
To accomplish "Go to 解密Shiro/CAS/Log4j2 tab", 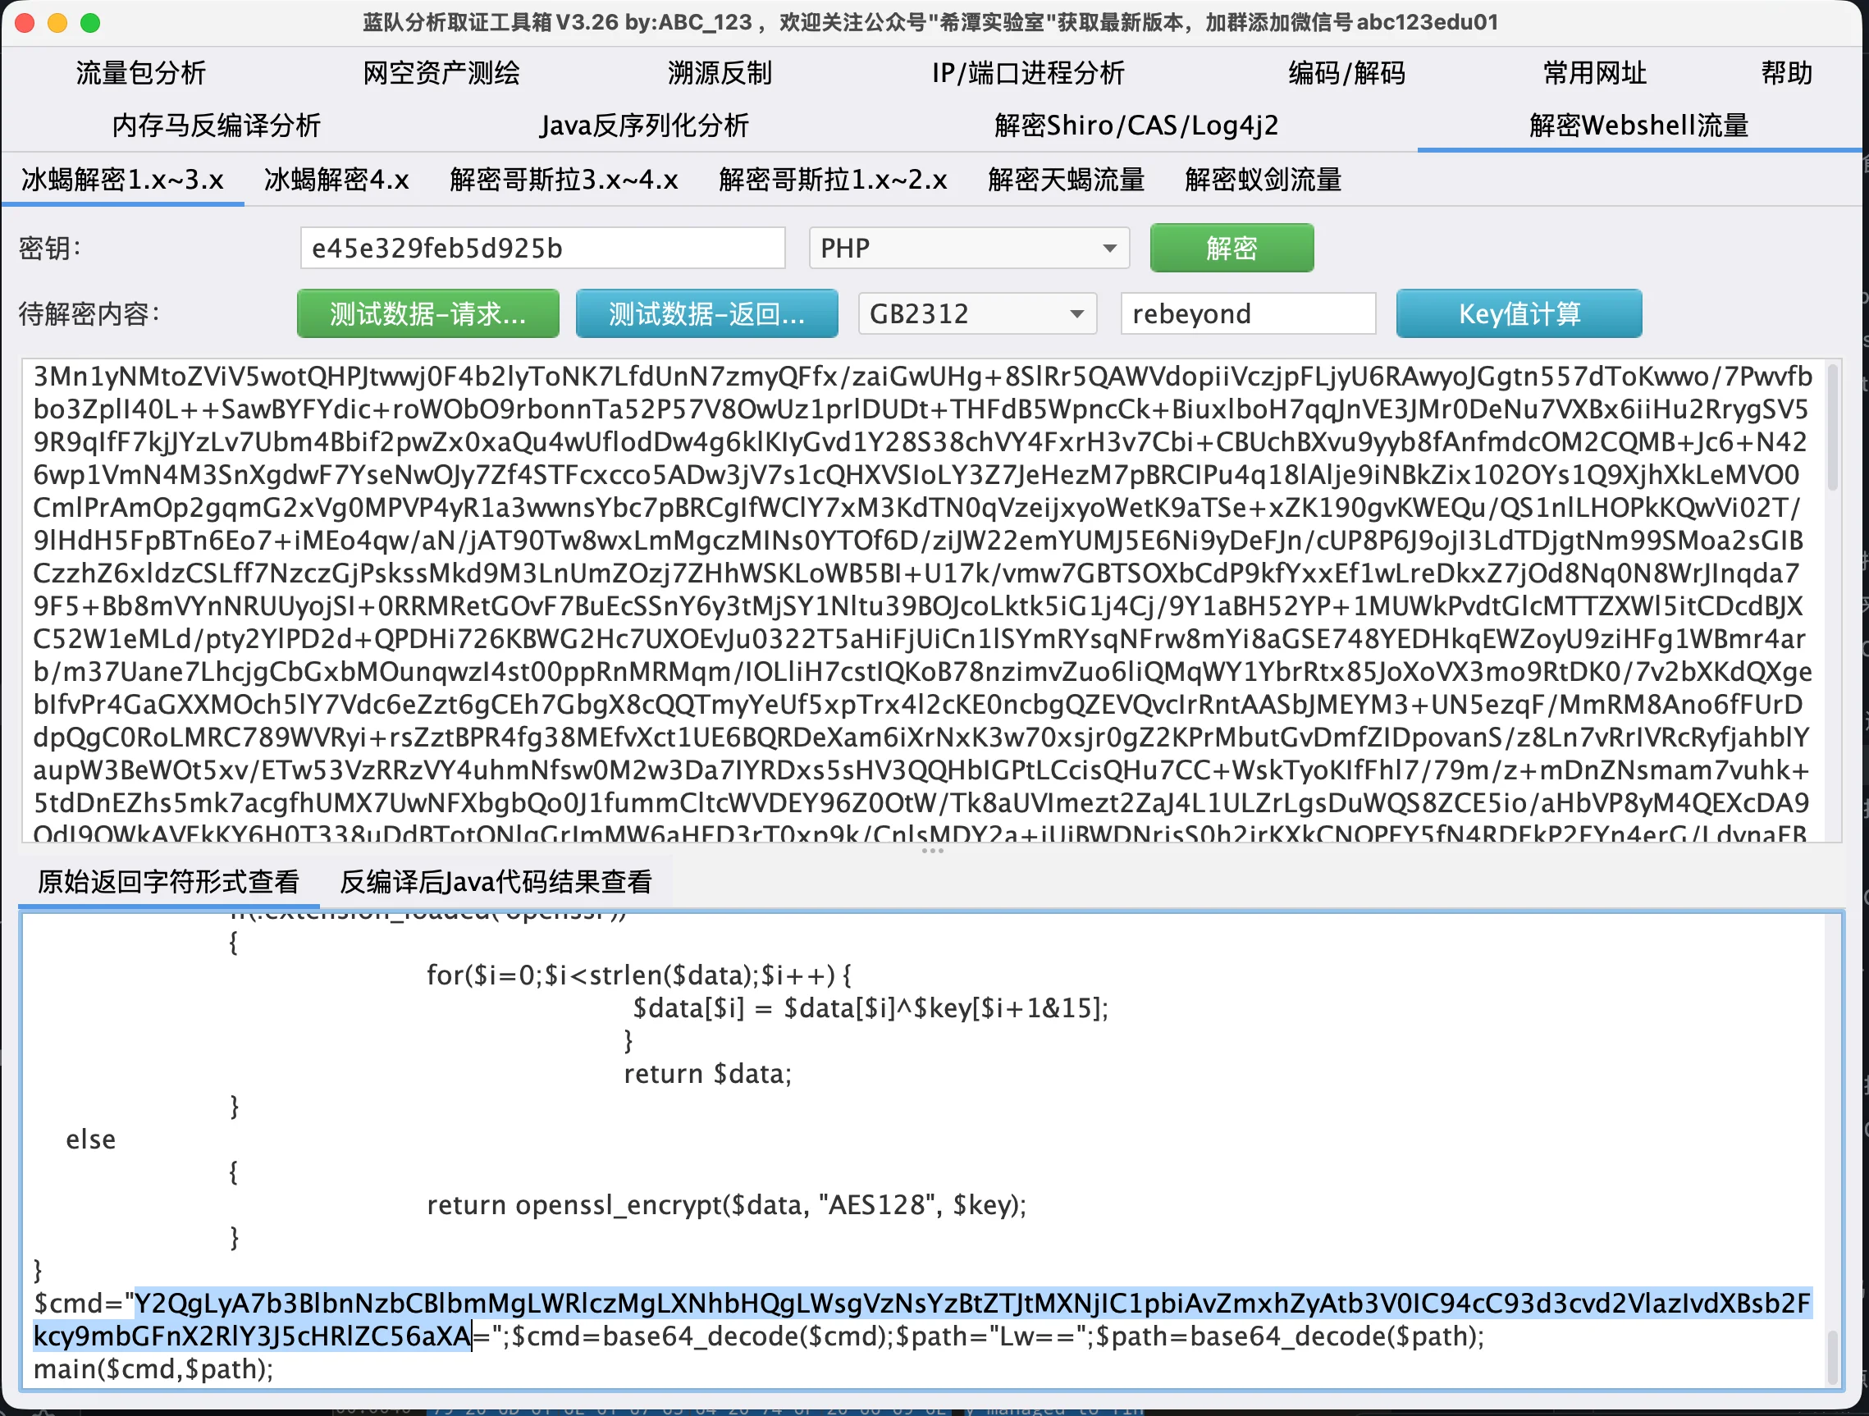I will coord(1136,126).
